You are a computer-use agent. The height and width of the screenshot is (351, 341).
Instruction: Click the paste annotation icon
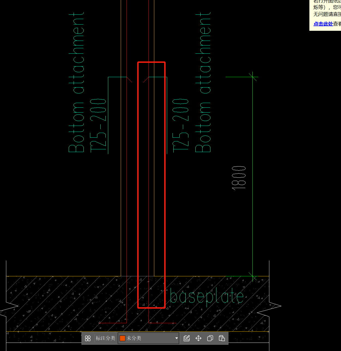[222, 338]
